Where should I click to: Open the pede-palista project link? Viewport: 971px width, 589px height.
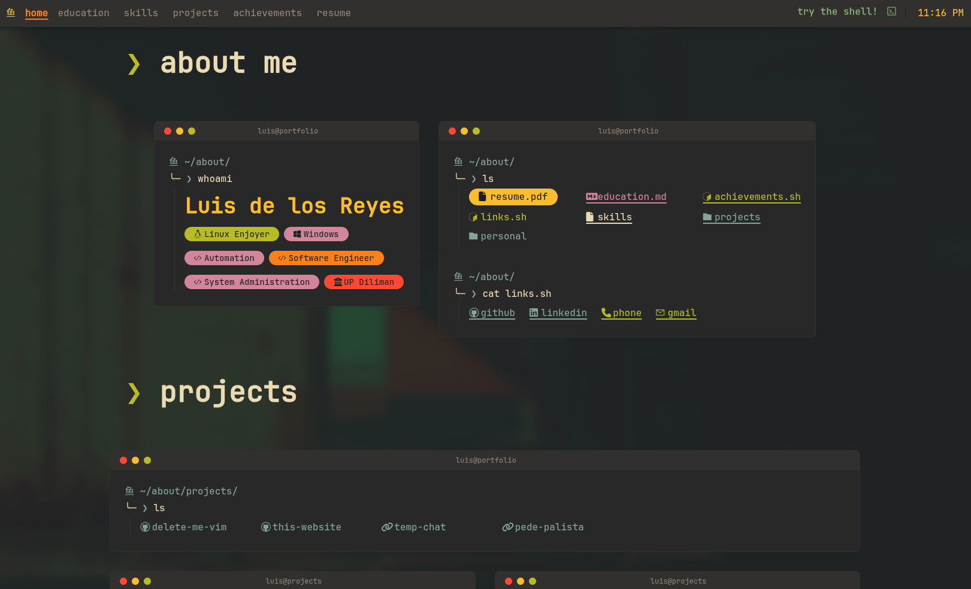(x=543, y=527)
